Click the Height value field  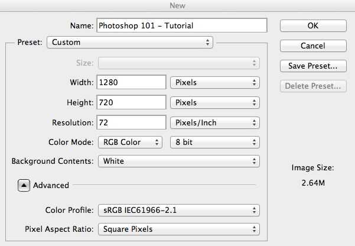131,102
